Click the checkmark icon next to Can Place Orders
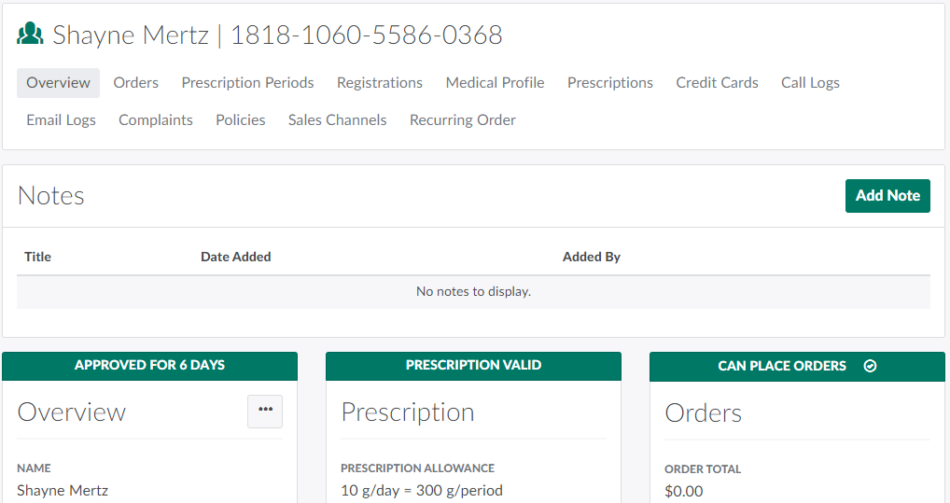 pyautogui.click(x=871, y=366)
